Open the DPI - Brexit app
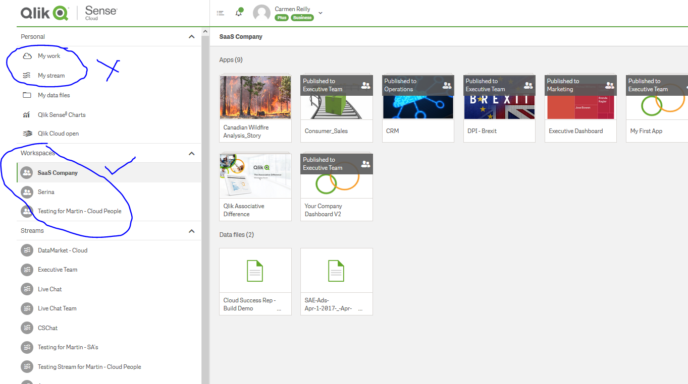The image size is (688, 384). coord(500,109)
